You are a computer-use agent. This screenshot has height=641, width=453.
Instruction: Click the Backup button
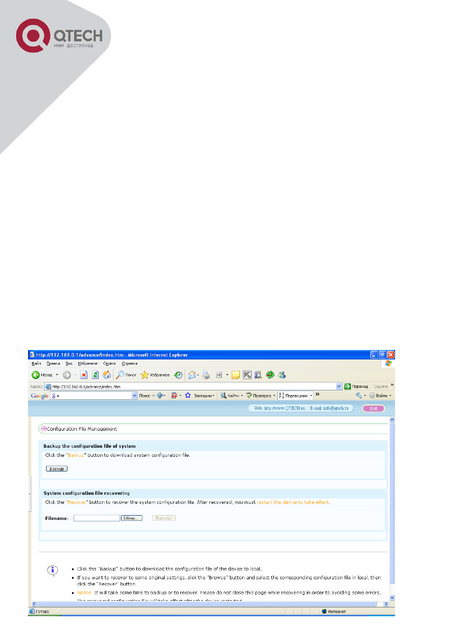pos(57,469)
